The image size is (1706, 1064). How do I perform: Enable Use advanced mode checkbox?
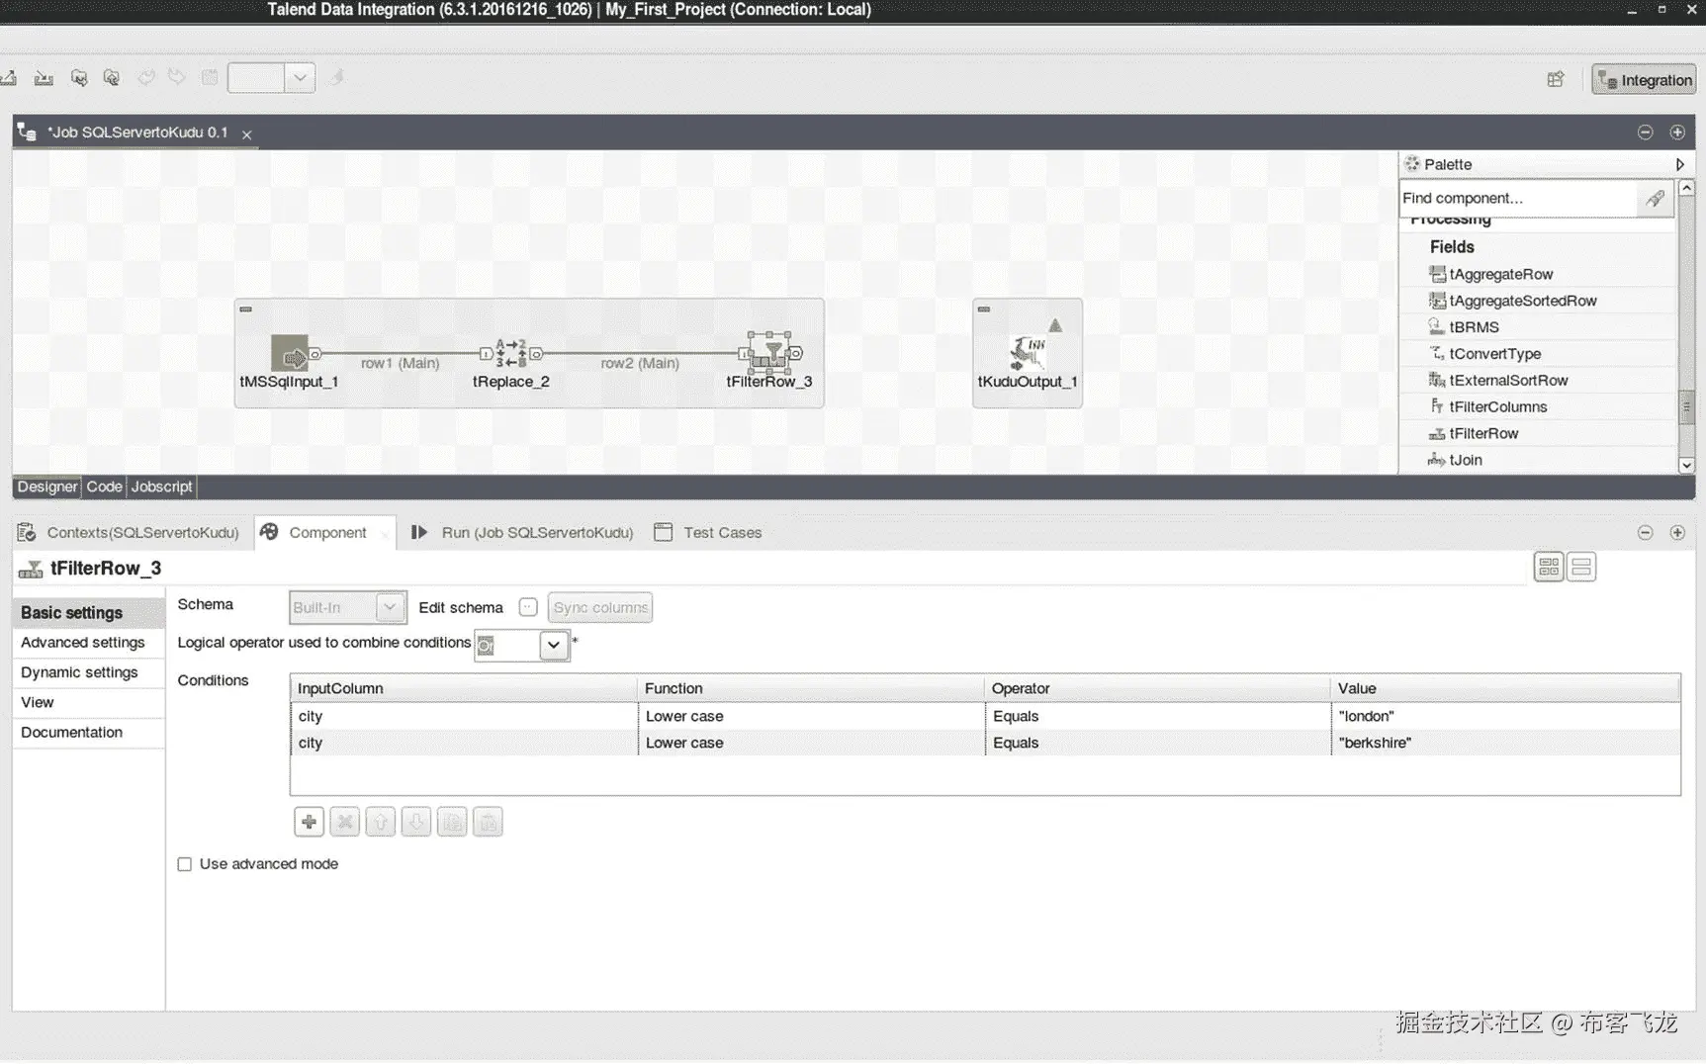(185, 864)
